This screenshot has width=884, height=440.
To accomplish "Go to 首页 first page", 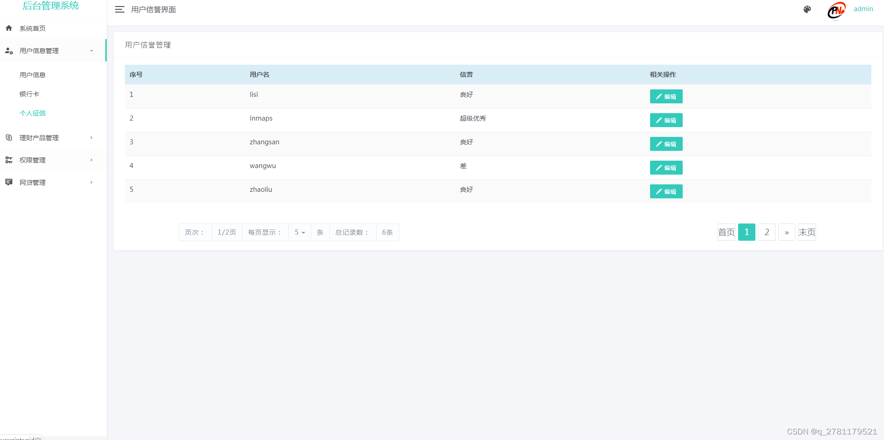I will pyautogui.click(x=726, y=232).
